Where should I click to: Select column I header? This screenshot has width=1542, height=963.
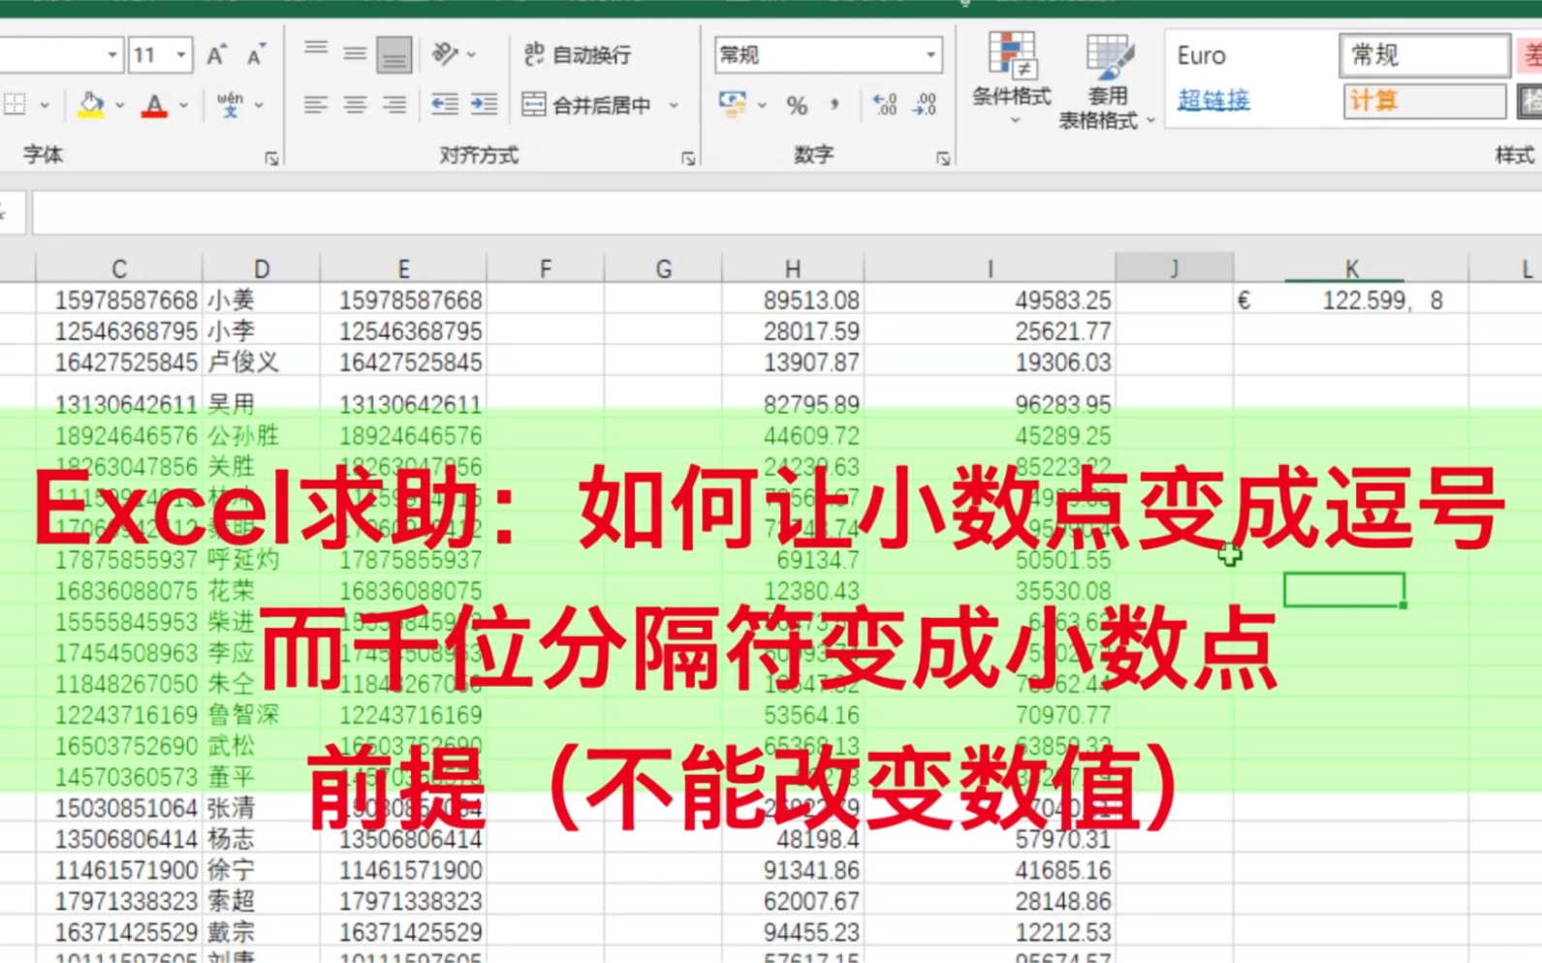point(990,268)
